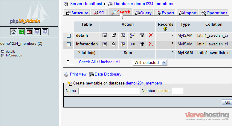This screenshot has width=232, height=126.
Task: Focus the new table Name field
Action: 109,91
